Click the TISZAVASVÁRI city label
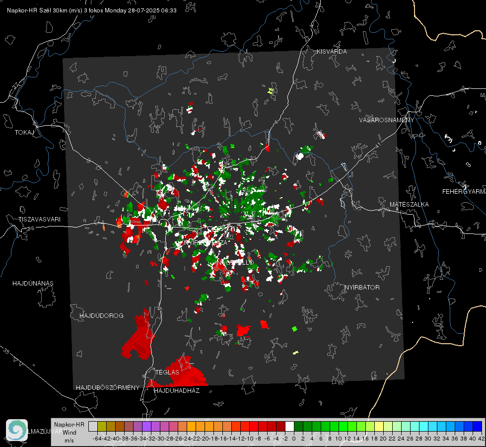The height and width of the screenshot is (447, 486). (x=39, y=220)
